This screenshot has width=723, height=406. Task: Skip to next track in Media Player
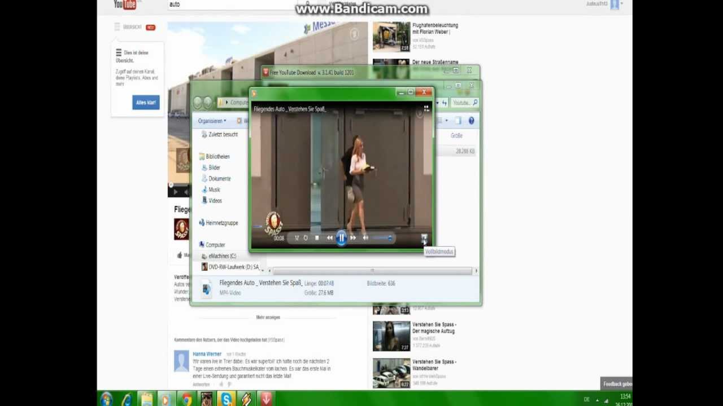(x=353, y=238)
